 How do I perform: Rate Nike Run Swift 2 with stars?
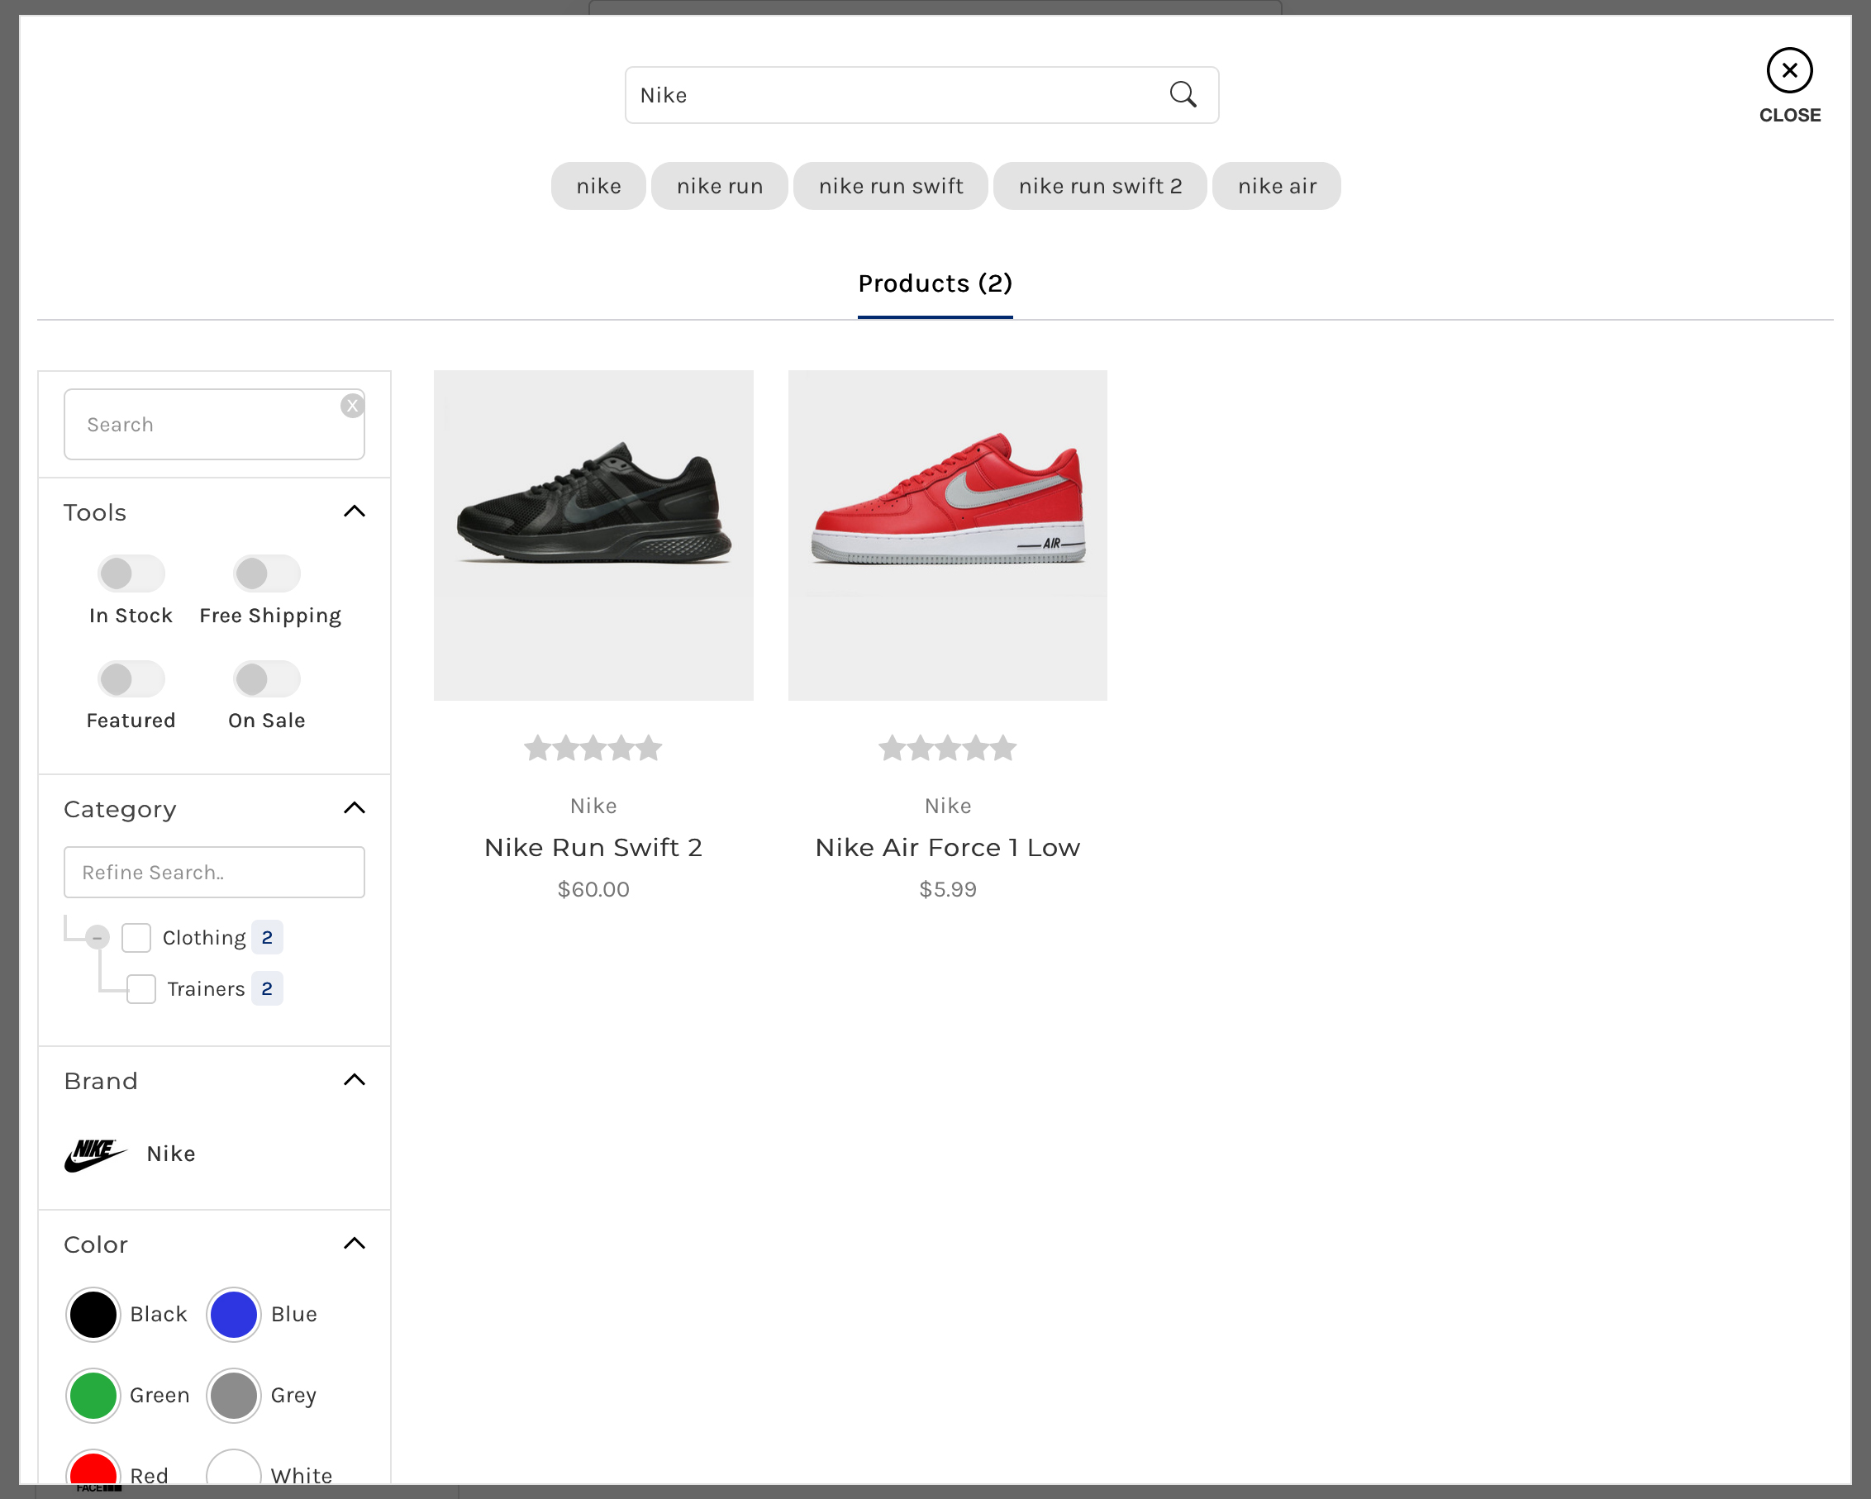(x=593, y=748)
